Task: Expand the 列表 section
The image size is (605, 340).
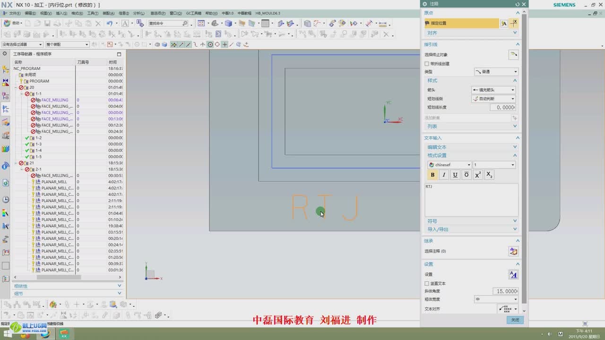Action: tap(471, 127)
